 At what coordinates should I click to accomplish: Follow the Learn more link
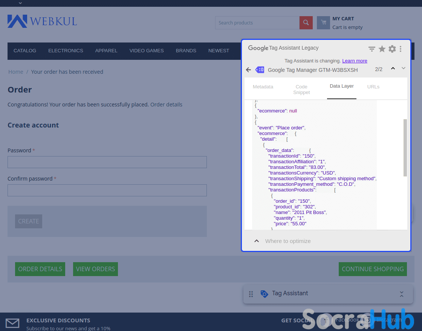pyautogui.click(x=355, y=61)
